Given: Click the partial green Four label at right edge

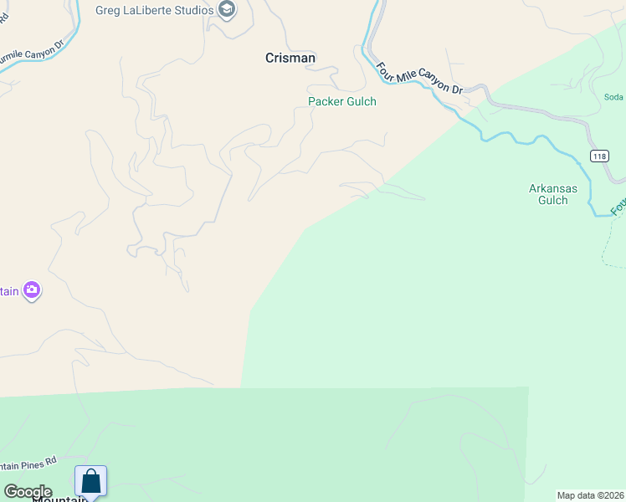Looking at the screenshot, I should 618,207.
